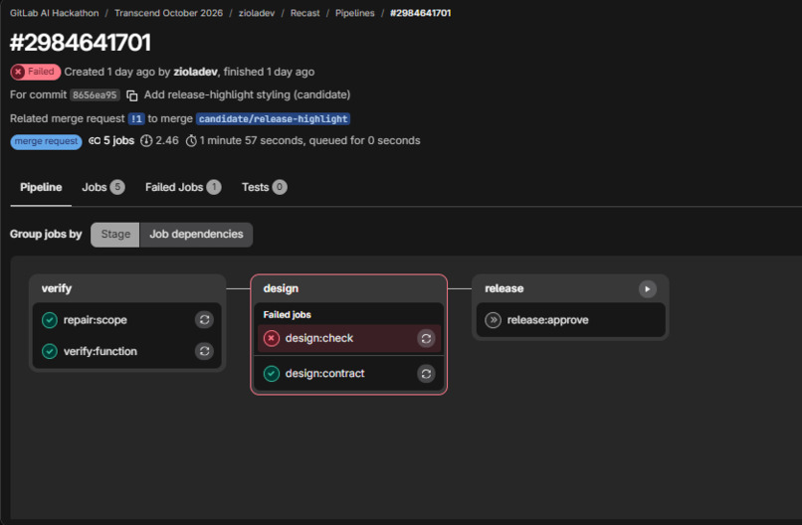Switch to the Pipeline tab
802x525 pixels.
[41, 187]
